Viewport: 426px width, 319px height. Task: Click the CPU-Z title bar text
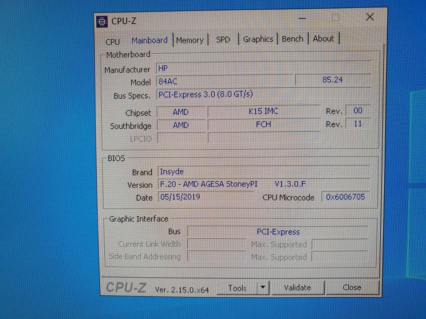(x=124, y=21)
